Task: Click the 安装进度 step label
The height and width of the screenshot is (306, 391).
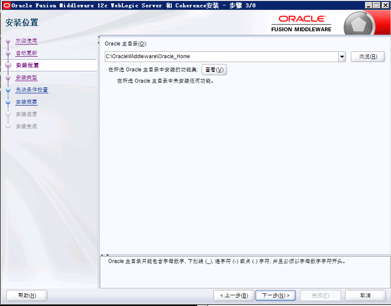Action: pos(26,114)
